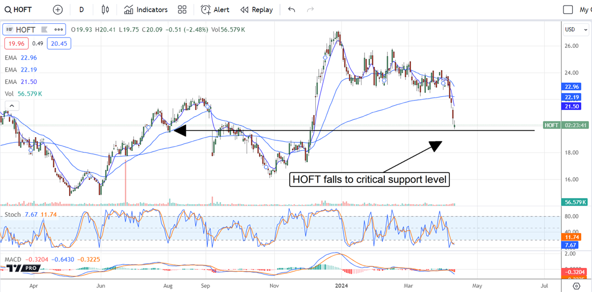Screen dimensions: 592x292
Task: Add a symbol to compare with the plus icon
Action: [x=58, y=10]
